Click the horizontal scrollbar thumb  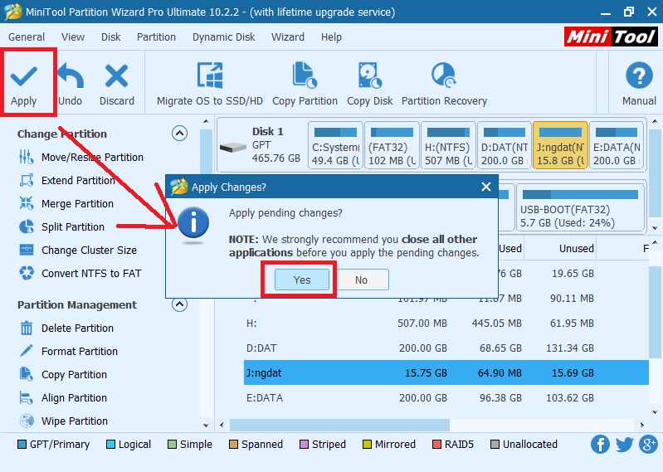point(339,425)
